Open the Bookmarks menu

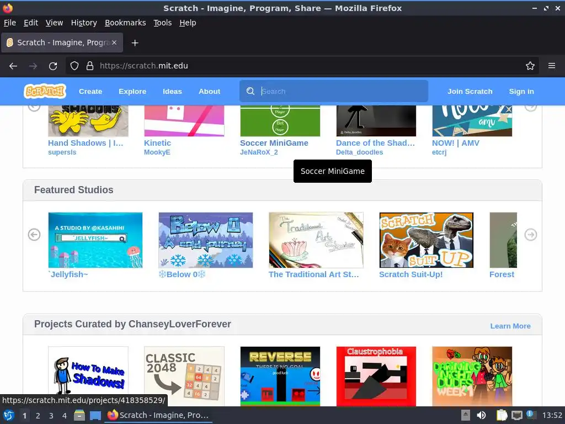click(x=125, y=23)
